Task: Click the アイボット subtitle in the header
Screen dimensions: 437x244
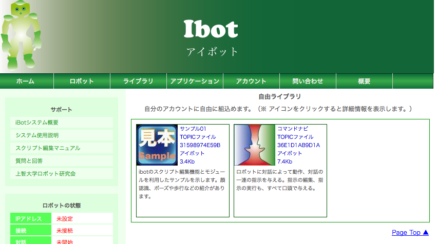Action: [212, 52]
